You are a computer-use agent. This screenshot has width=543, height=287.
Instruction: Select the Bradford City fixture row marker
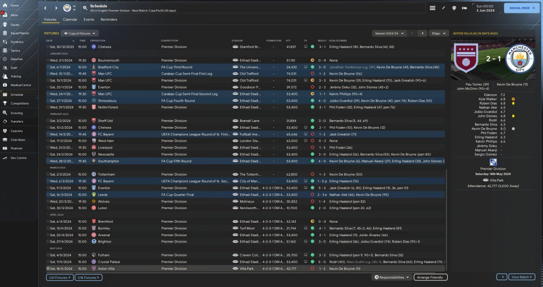click(x=48, y=67)
